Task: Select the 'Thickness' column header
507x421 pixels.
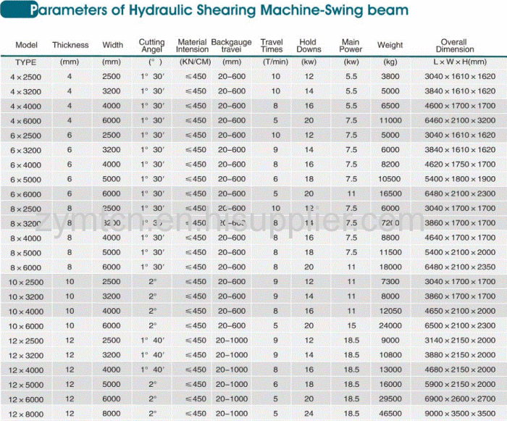Action: [x=70, y=45]
